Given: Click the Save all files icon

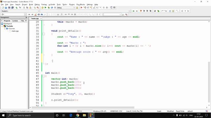Looking at the screenshot, I should pyautogui.click(x=12, y=8).
